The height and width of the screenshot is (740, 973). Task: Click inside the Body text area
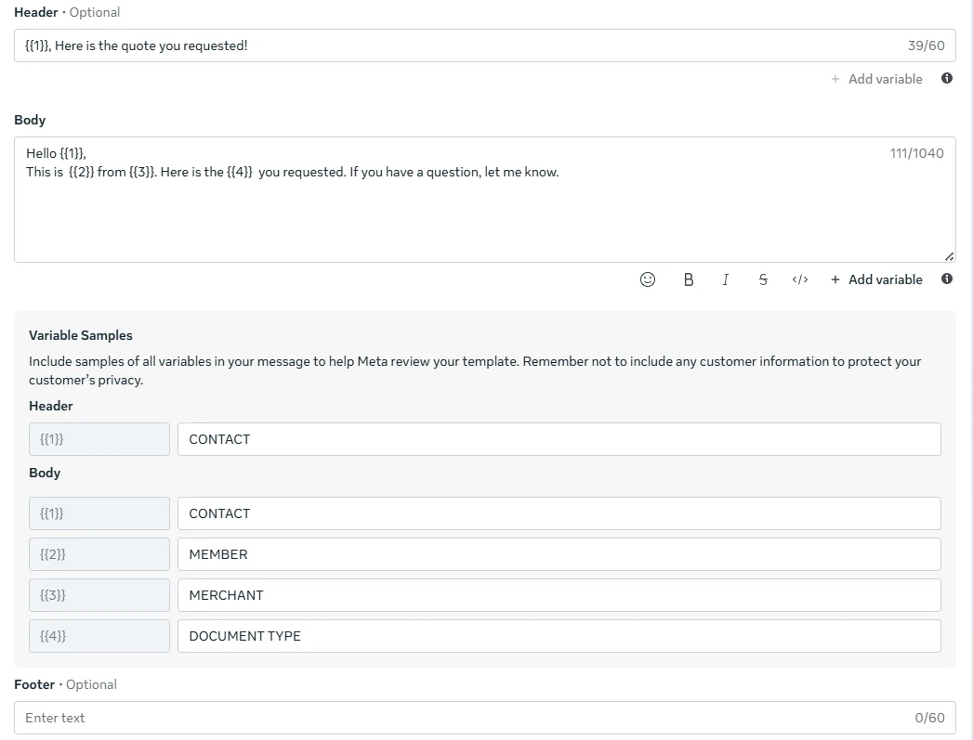(484, 200)
